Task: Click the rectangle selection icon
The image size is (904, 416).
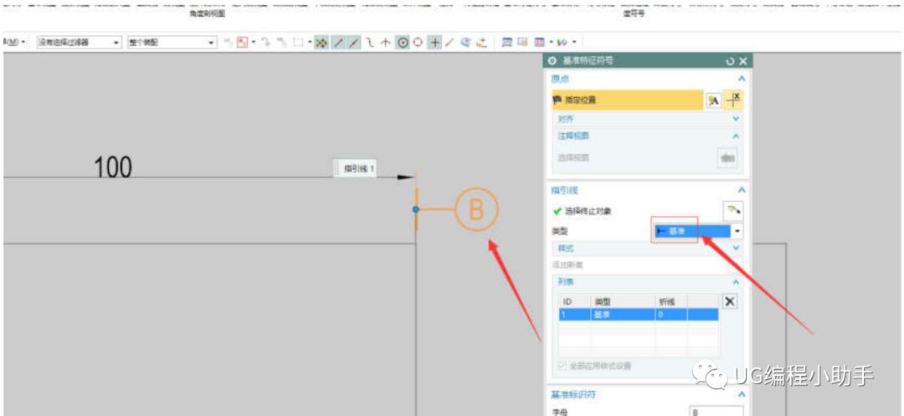Action: point(298,43)
